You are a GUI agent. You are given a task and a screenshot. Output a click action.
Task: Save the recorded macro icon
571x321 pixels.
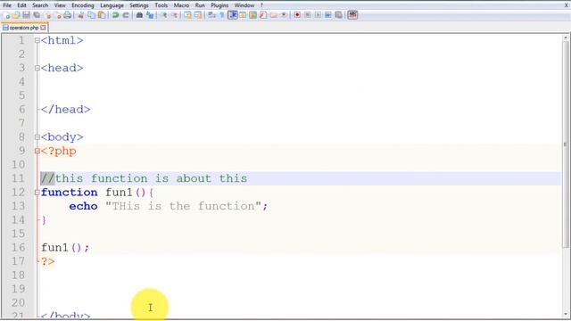[338, 15]
